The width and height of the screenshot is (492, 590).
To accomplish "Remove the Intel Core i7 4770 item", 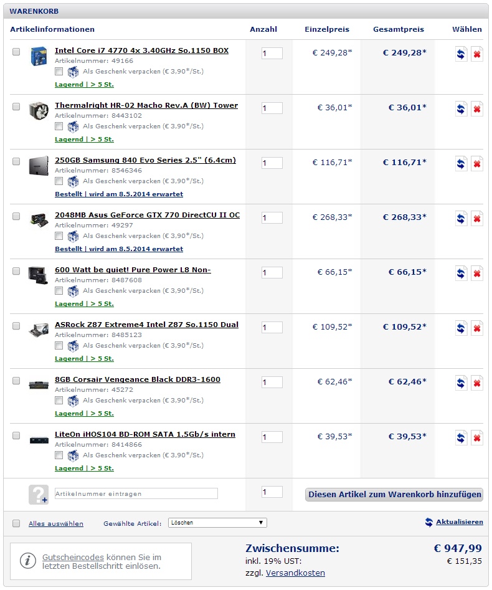I will (476, 54).
